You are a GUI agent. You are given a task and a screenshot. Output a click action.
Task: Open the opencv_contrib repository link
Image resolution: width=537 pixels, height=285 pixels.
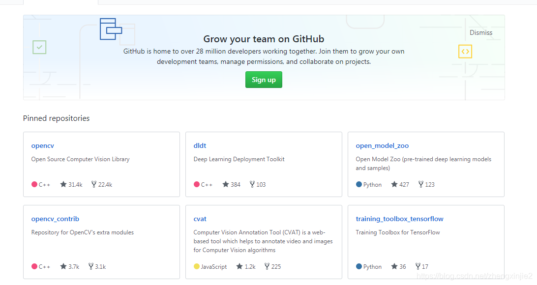click(x=55, y=219)
